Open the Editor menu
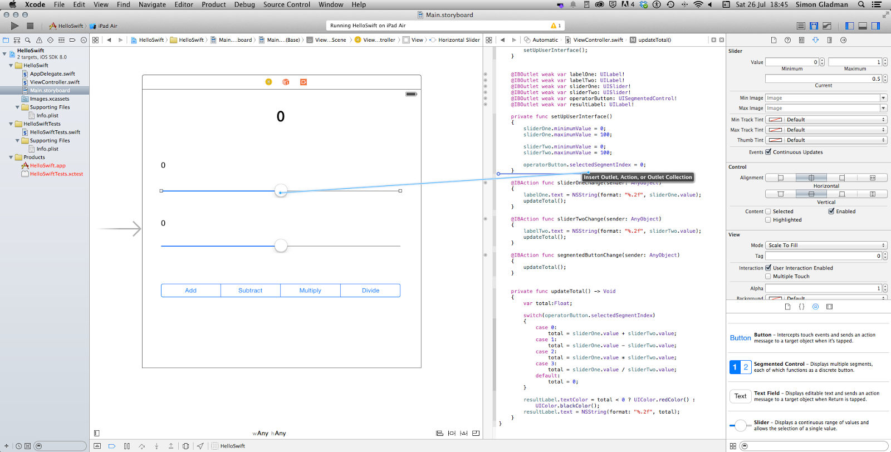 click(x=184, y=4)
